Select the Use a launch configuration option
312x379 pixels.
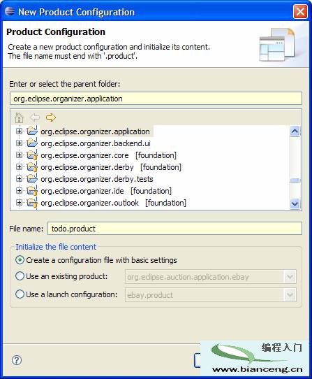20,294
